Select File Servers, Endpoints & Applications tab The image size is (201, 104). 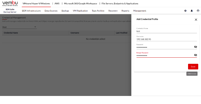pos(120,3)
